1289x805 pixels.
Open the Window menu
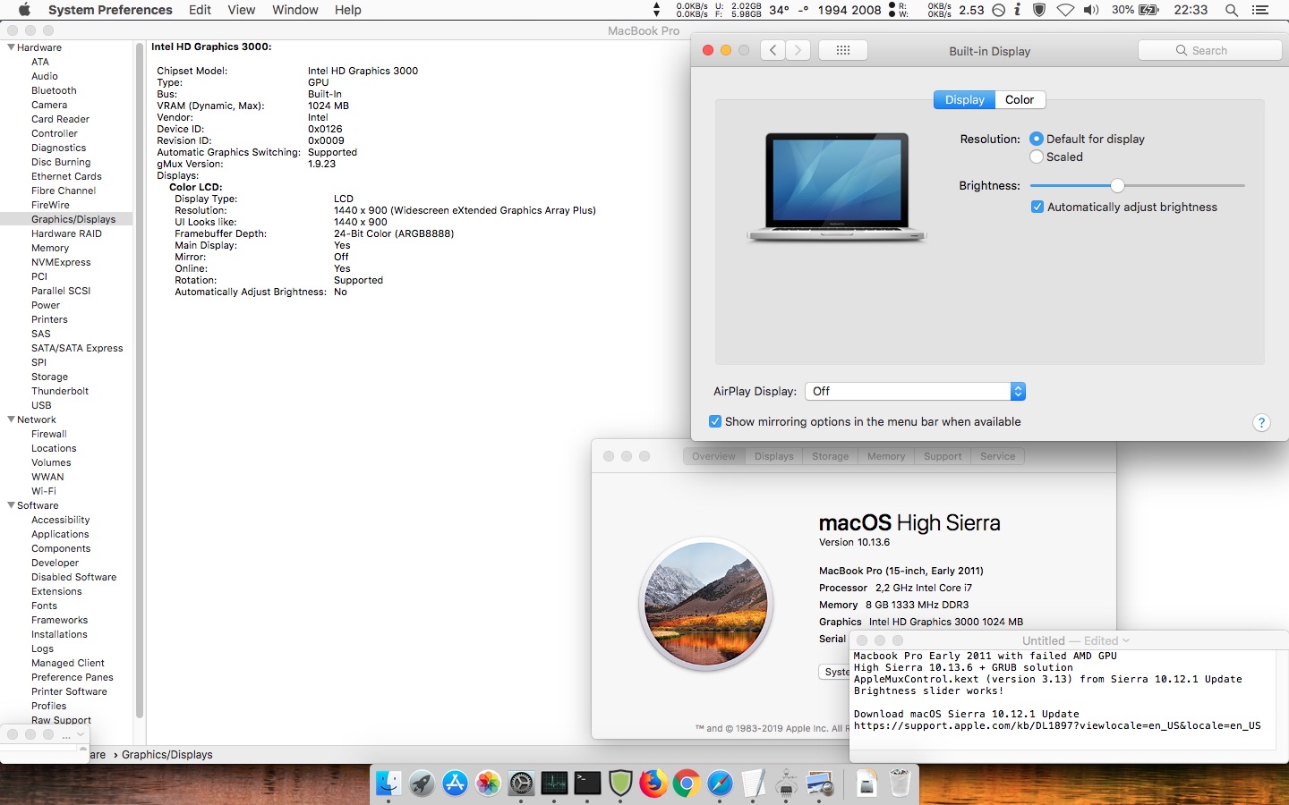(x=295, y=10)
